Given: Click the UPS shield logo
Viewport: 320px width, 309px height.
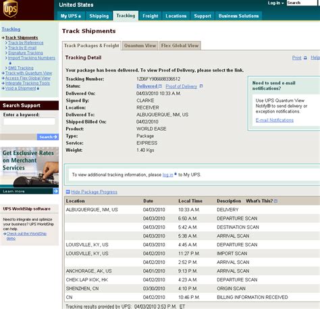Looking at the screenshot, I should (x=10, y=9).
